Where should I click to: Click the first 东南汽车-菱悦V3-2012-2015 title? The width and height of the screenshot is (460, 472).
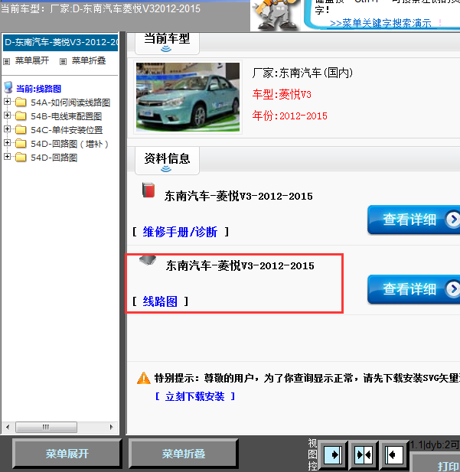tap(238, 197)
